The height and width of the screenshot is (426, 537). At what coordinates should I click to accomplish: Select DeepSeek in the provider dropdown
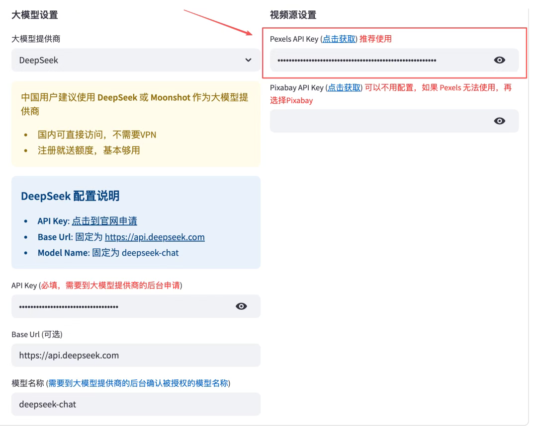point(134,60)
